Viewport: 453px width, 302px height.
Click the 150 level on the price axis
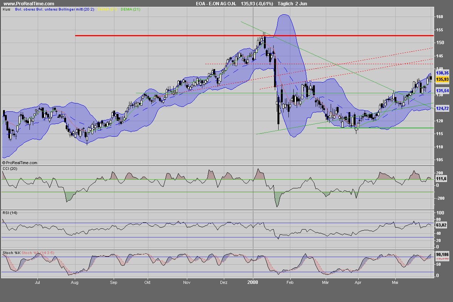point(440,43)
